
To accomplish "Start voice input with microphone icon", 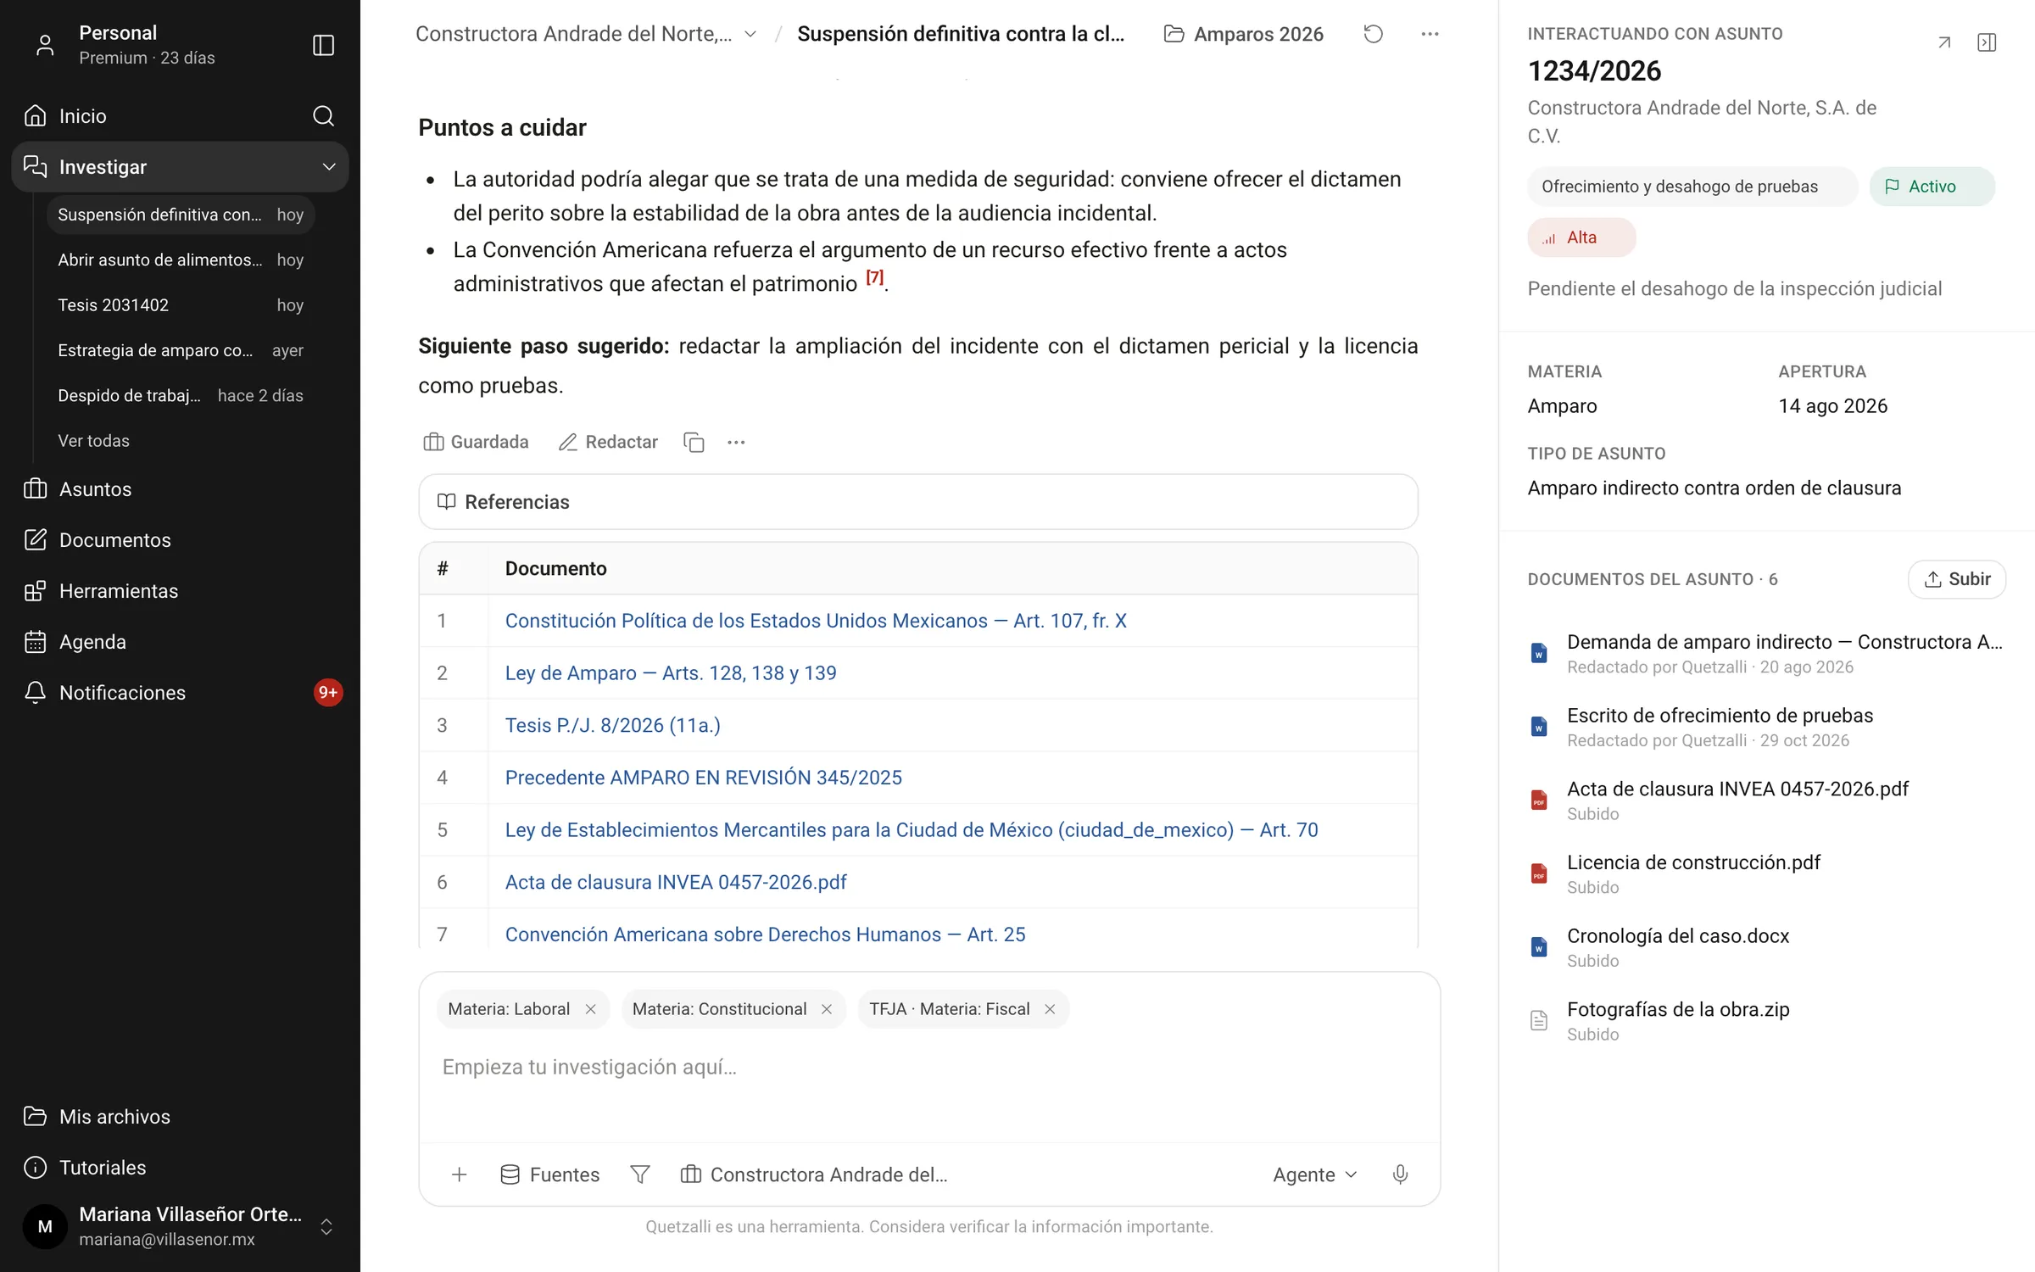I will click(x=1400, y=1174).
